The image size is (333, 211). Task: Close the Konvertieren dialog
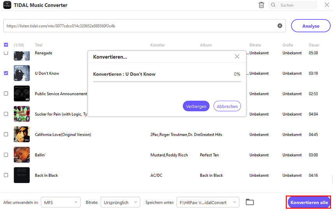coord(237,57)
